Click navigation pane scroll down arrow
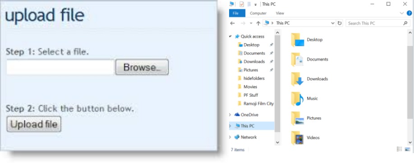Viewport: 414px width, 163px height. [x=277, y=142]
